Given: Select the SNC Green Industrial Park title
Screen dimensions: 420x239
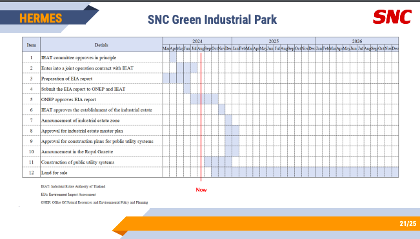Looking at the screenshot, I should point(212,19).
